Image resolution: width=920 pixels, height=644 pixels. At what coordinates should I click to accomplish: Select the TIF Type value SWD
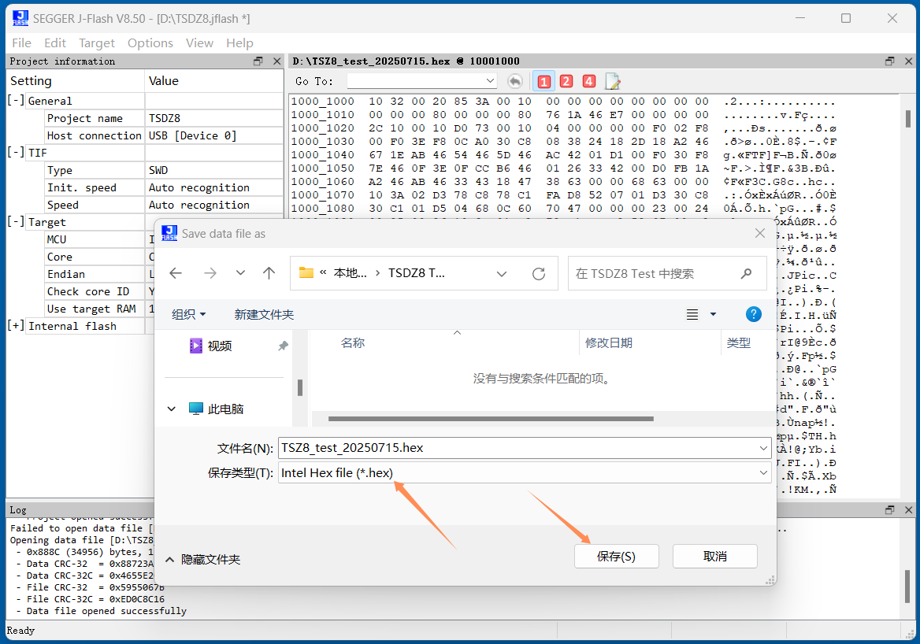coord(214,170)
